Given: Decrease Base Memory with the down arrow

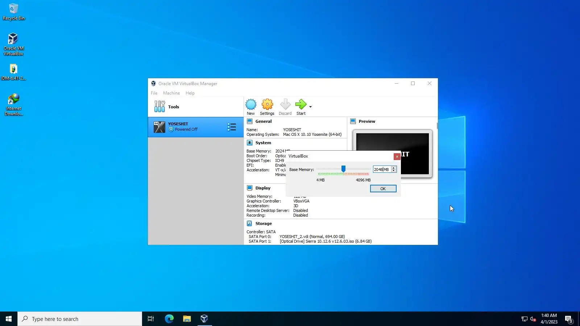Looking at the screenshot, I should point(394,171).
